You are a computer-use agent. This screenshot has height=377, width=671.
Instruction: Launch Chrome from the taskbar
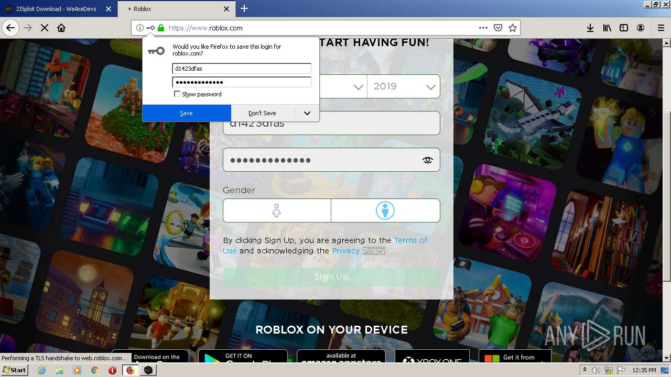point(94,370)
